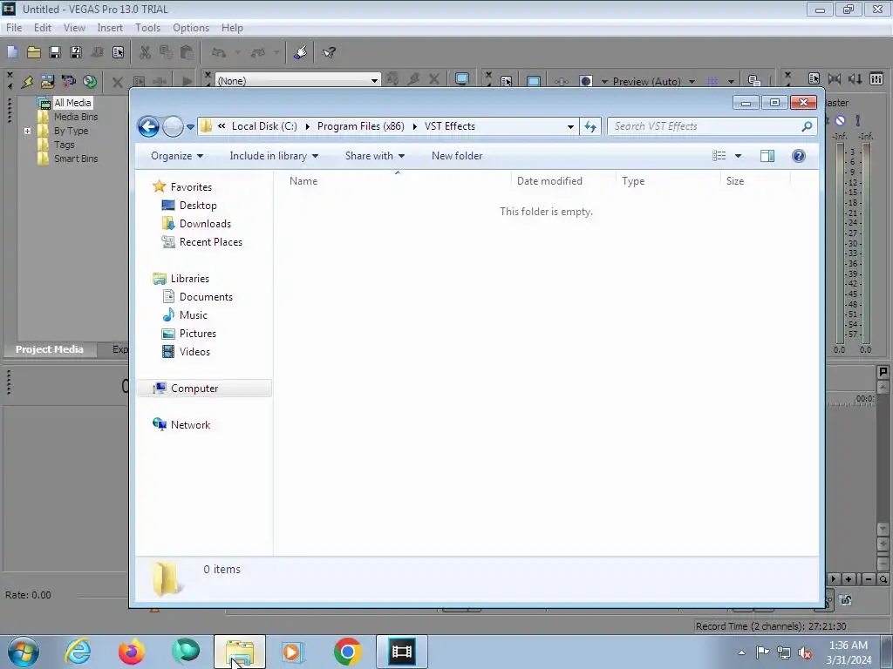
Task: Click the Capture Video icon
Action: 68,81
